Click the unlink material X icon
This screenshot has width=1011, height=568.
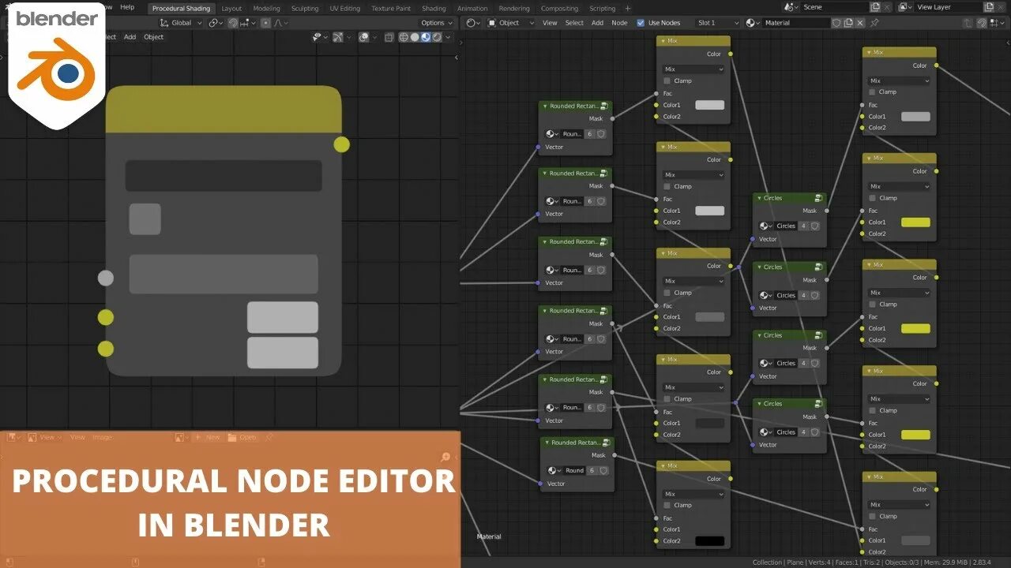coord(860,23)
